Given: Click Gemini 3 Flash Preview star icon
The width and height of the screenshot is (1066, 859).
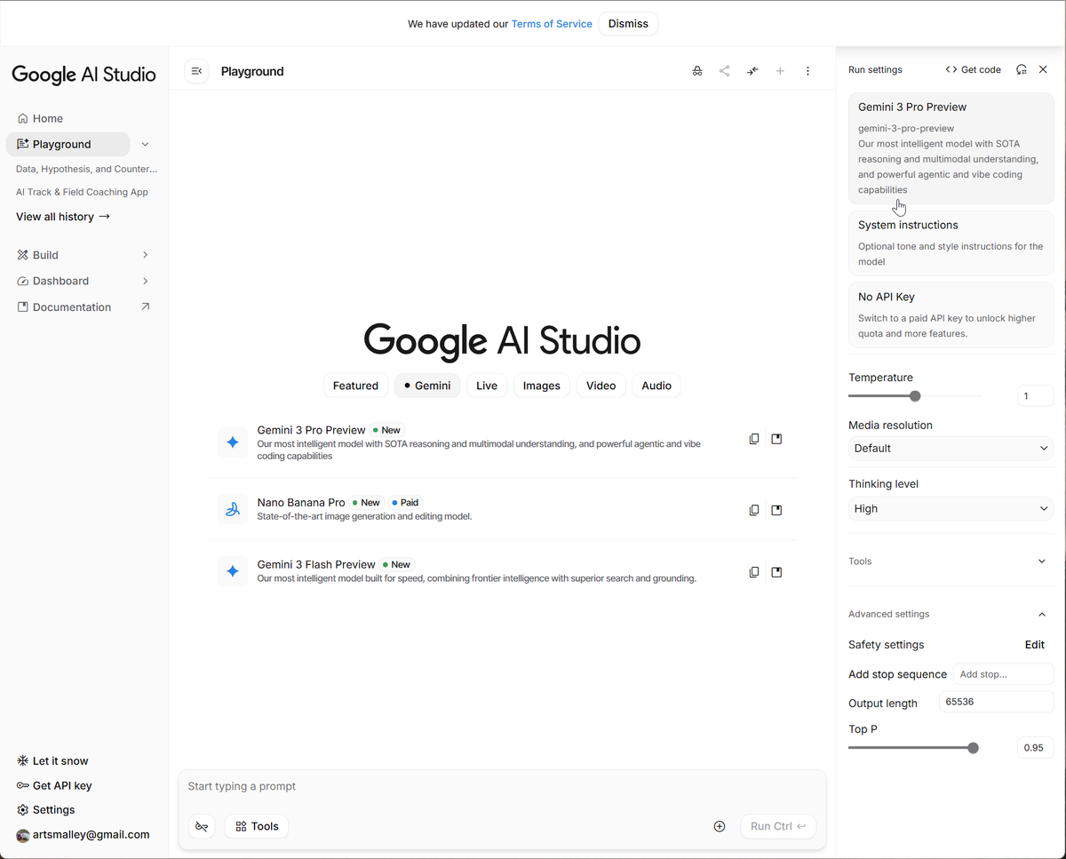Looking at the screenshot, I should point(233,571).
